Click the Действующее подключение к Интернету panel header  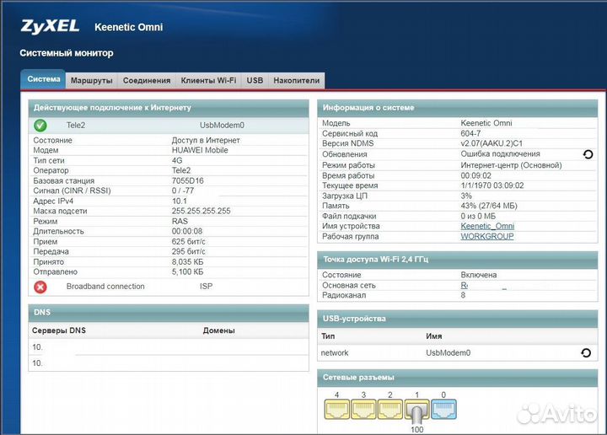(169, 108)
